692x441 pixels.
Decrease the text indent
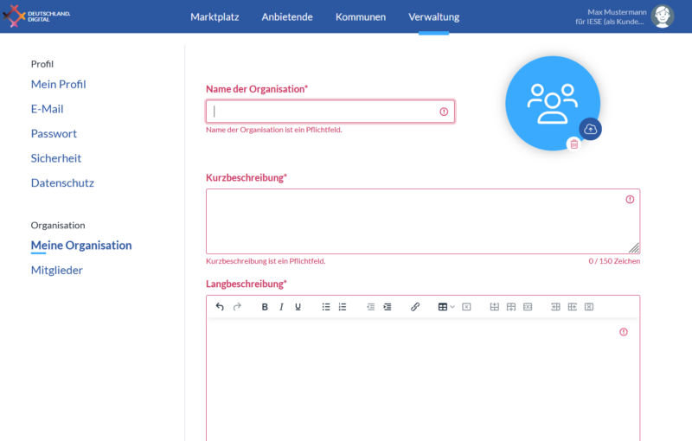[x=371, y=307]
